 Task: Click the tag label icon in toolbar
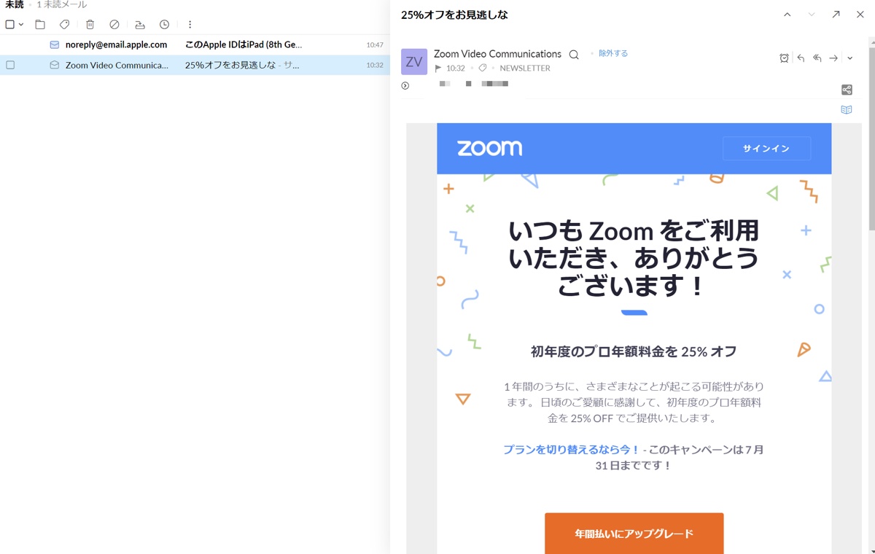pos(64,24)
